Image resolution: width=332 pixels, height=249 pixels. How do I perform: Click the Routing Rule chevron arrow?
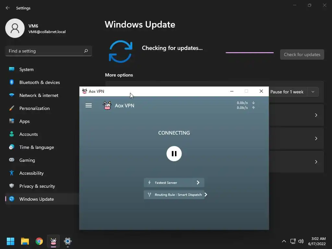click(x=206, y=195)
